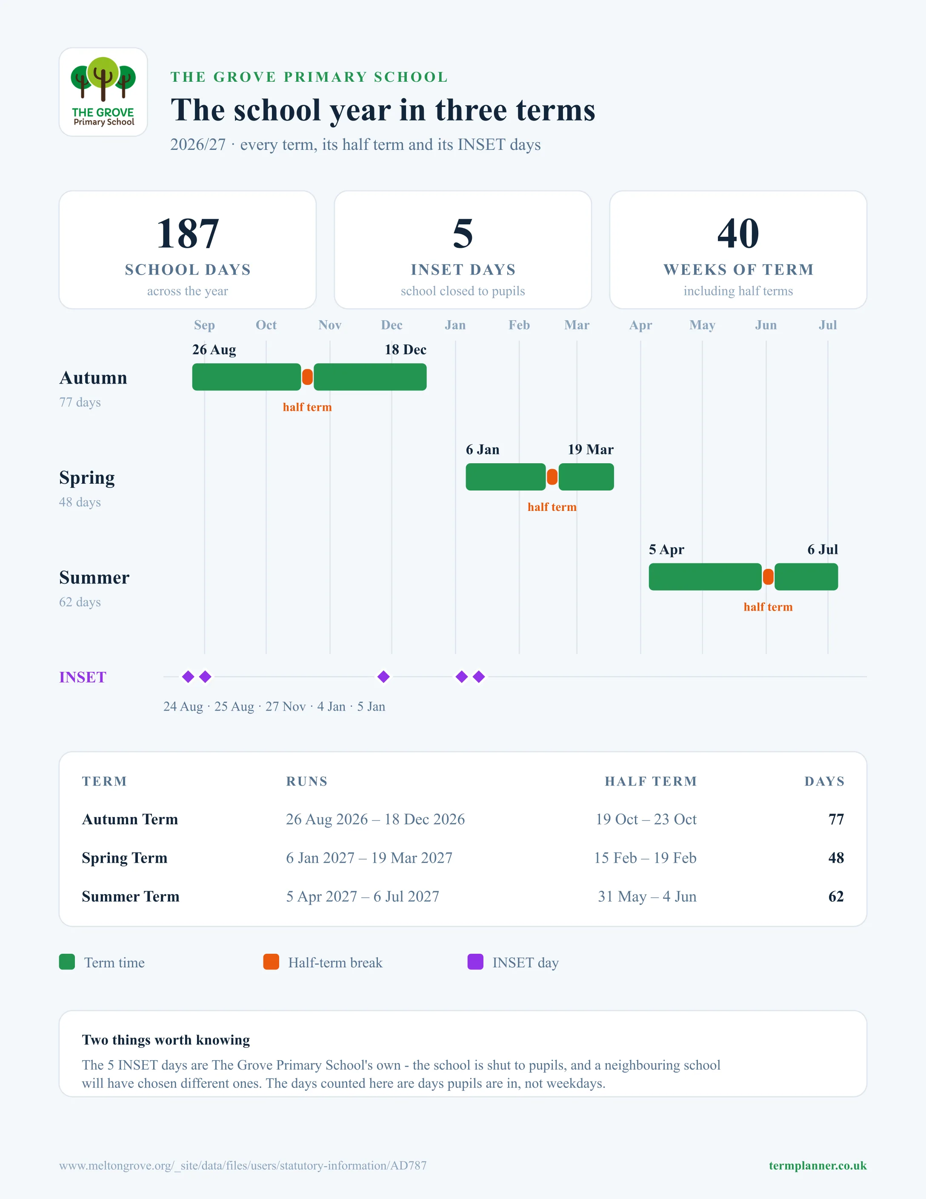Select the Spring half-term orange marker
926x1199 pixels.
point(552,477)
